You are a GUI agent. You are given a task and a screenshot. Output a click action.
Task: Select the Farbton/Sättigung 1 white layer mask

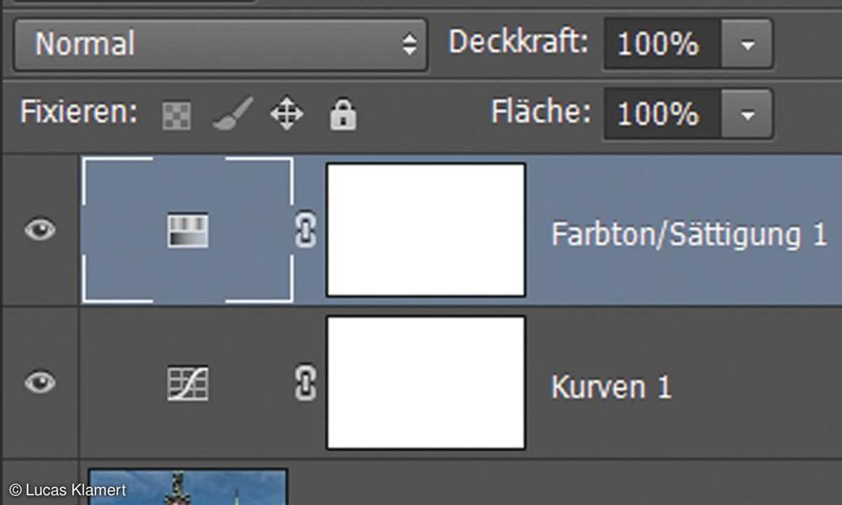[426, 230]
